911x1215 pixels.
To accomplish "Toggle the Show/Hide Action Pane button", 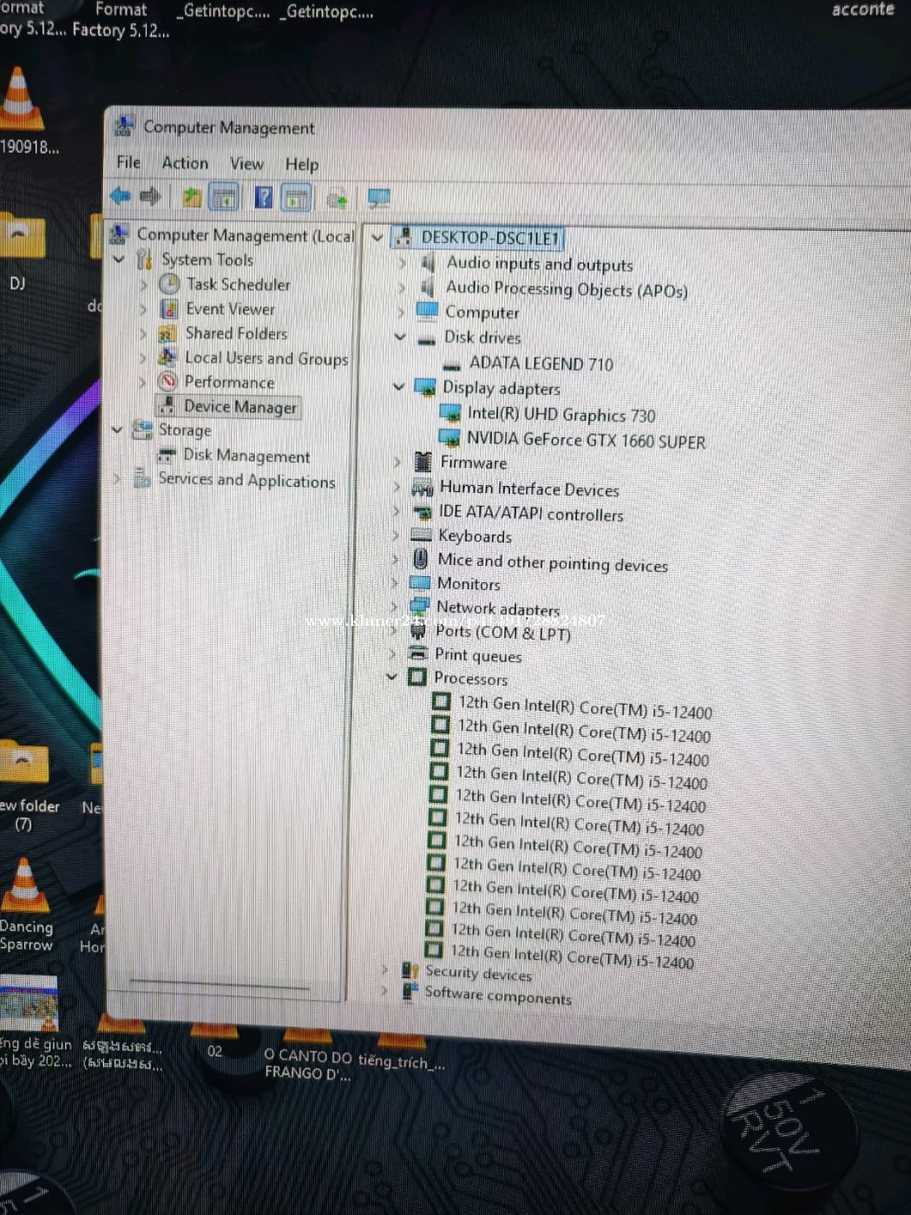I will pyautogui.click(x=297, y=199).
